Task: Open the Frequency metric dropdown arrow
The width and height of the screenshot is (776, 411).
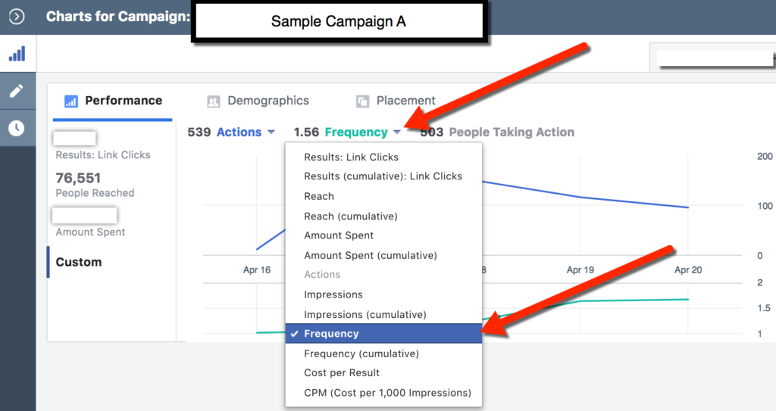Action: tap(397, 132)
